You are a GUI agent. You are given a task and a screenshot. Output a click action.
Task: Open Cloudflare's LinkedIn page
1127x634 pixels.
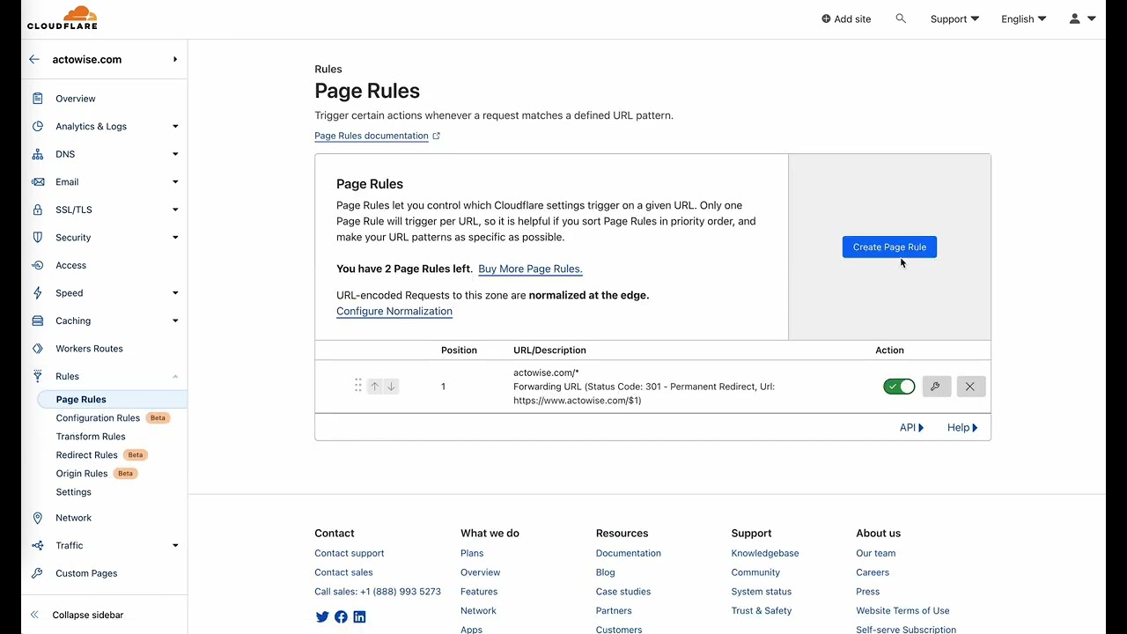click(359, 616)
